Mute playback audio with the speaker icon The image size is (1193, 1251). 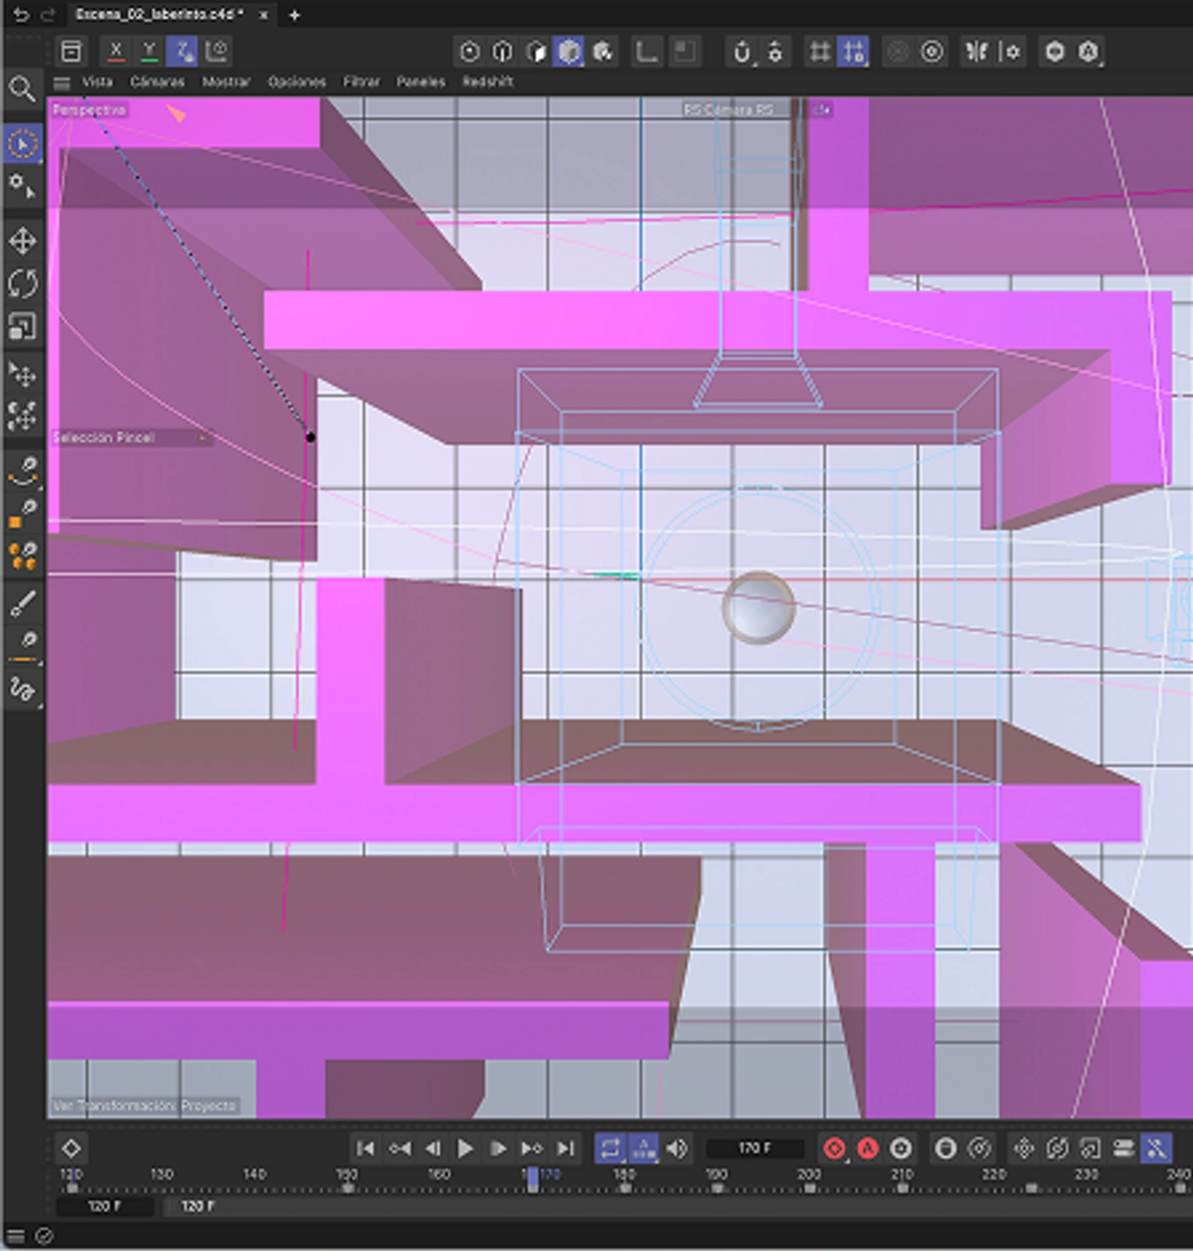pyautogui.click(x=678, y=1148)
